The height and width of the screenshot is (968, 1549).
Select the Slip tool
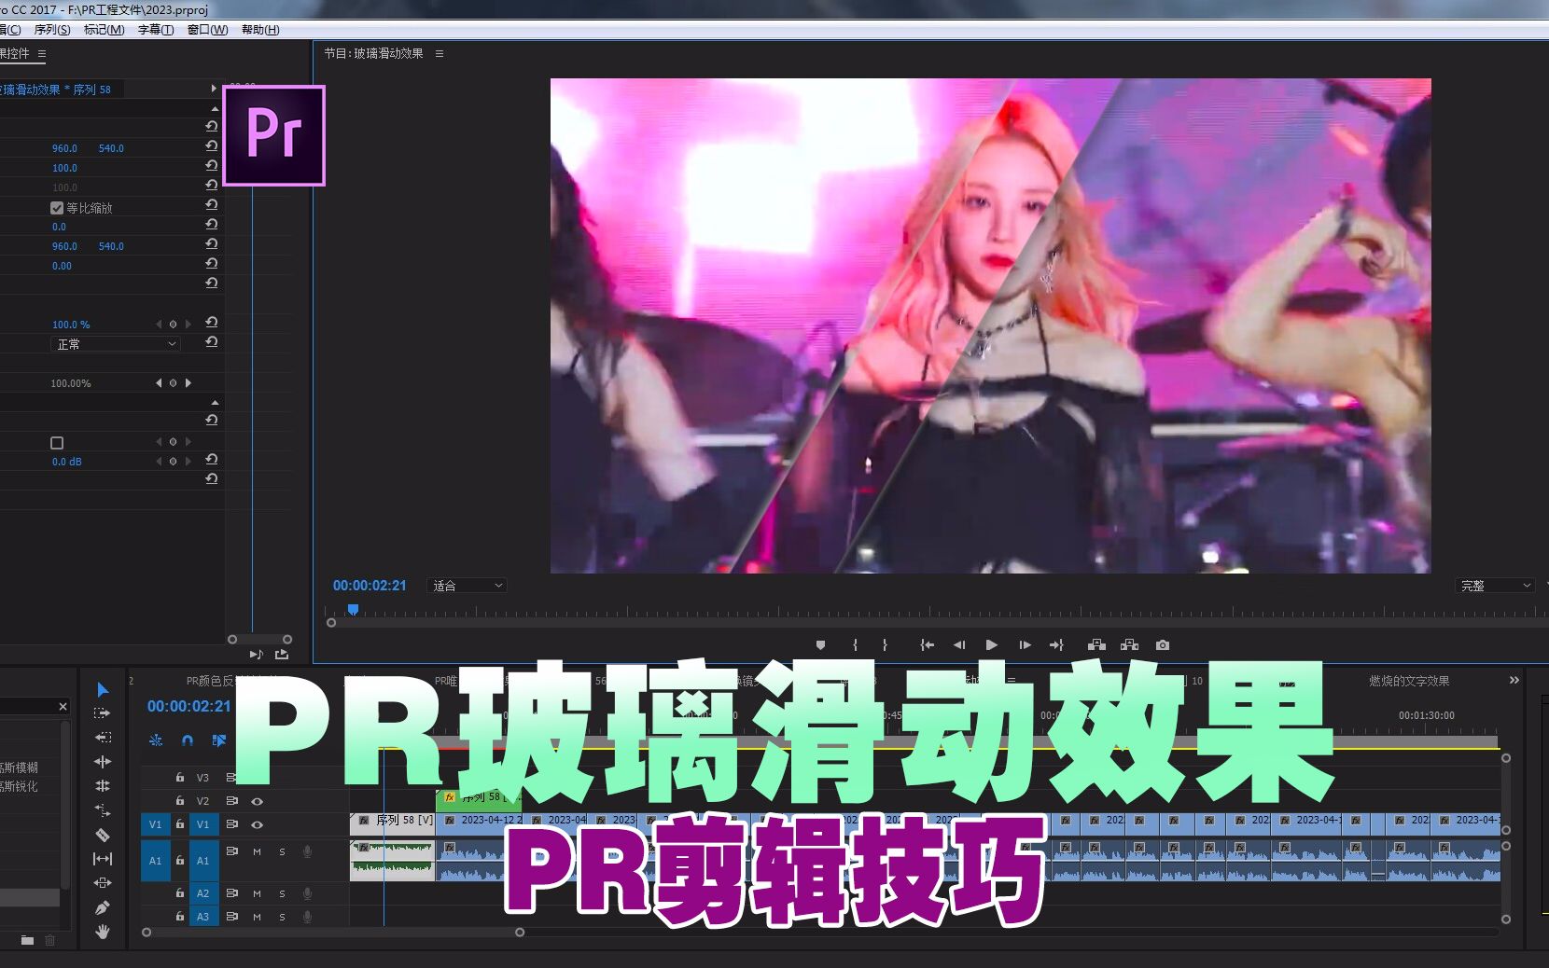[x=103, y=859]
